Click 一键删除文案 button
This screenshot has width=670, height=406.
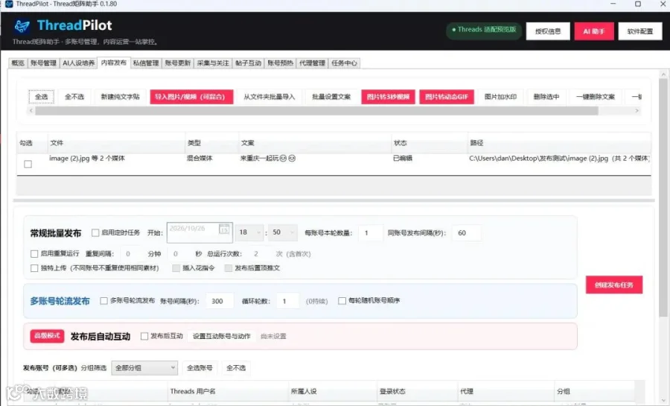pos(596,97)
